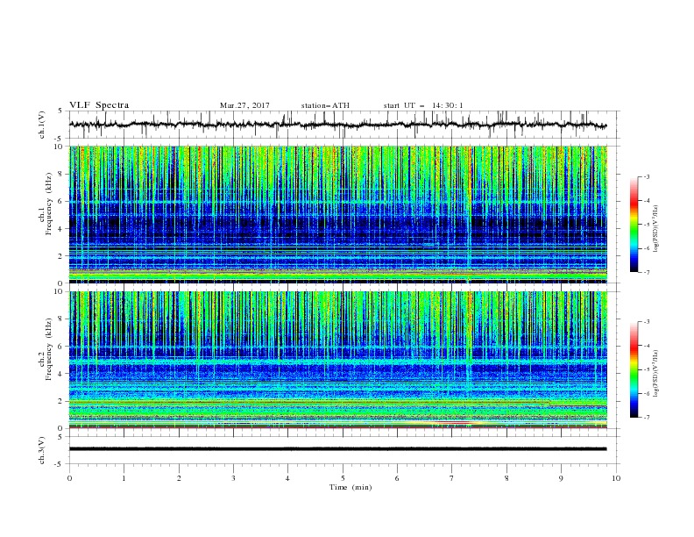Click the "8" kHz tick on ch.2 axis
Viewport: 694px width, 537px height.
tap(61, 319)
